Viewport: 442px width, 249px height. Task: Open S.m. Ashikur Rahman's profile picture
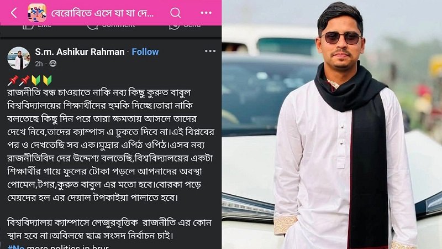click(19, 58)
